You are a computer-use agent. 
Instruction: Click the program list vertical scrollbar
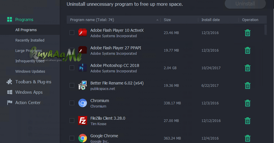coord(266,30)
